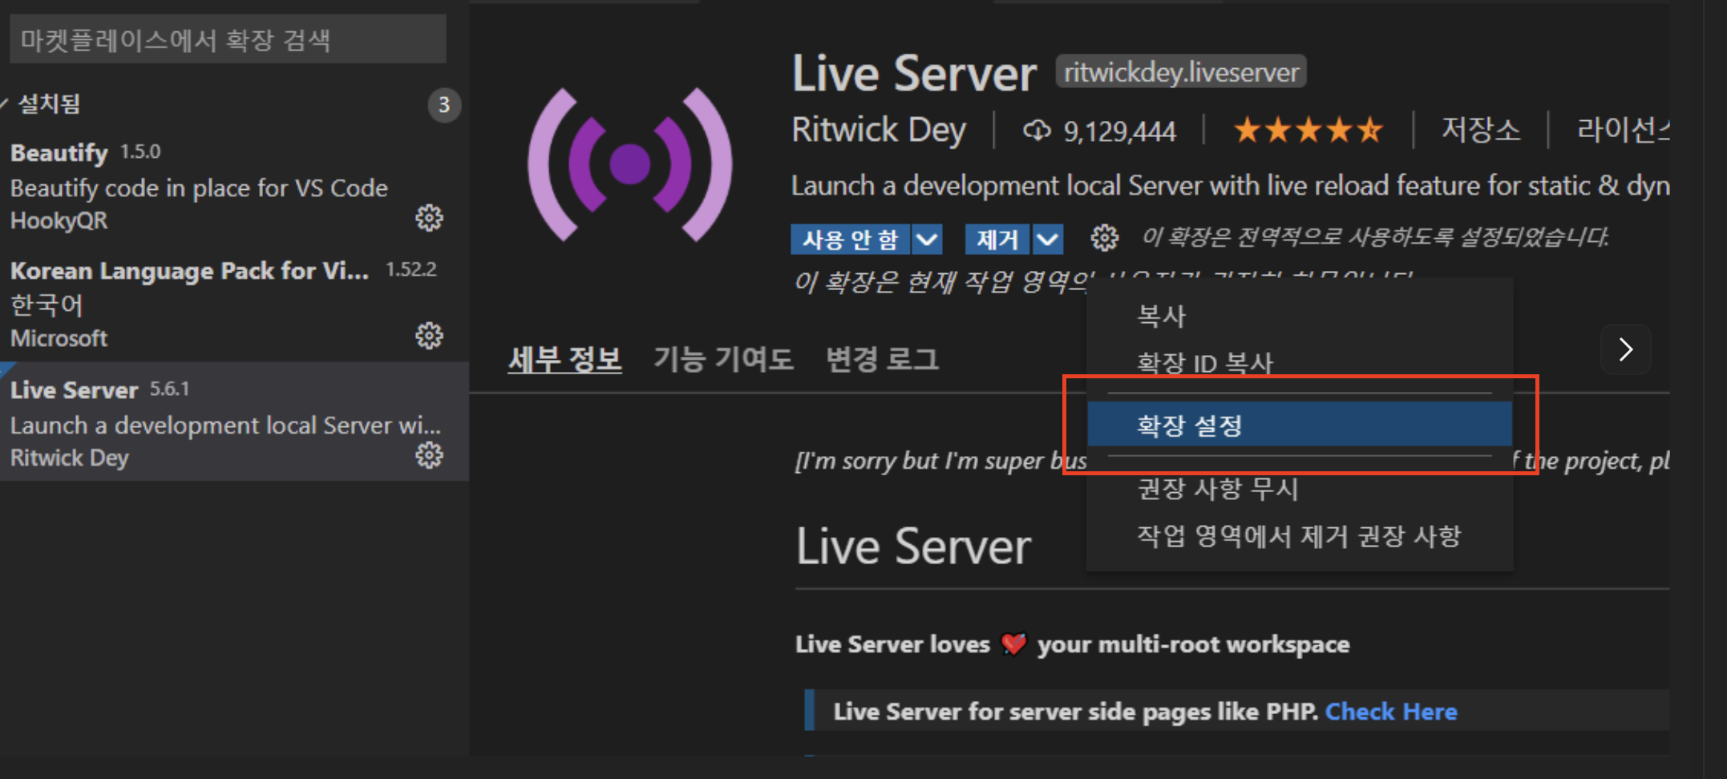This screenshot has width=1727, height=779.
Task: Focus the marketplace extension search box
Action: pyautogui.click(x=228, y=39)
